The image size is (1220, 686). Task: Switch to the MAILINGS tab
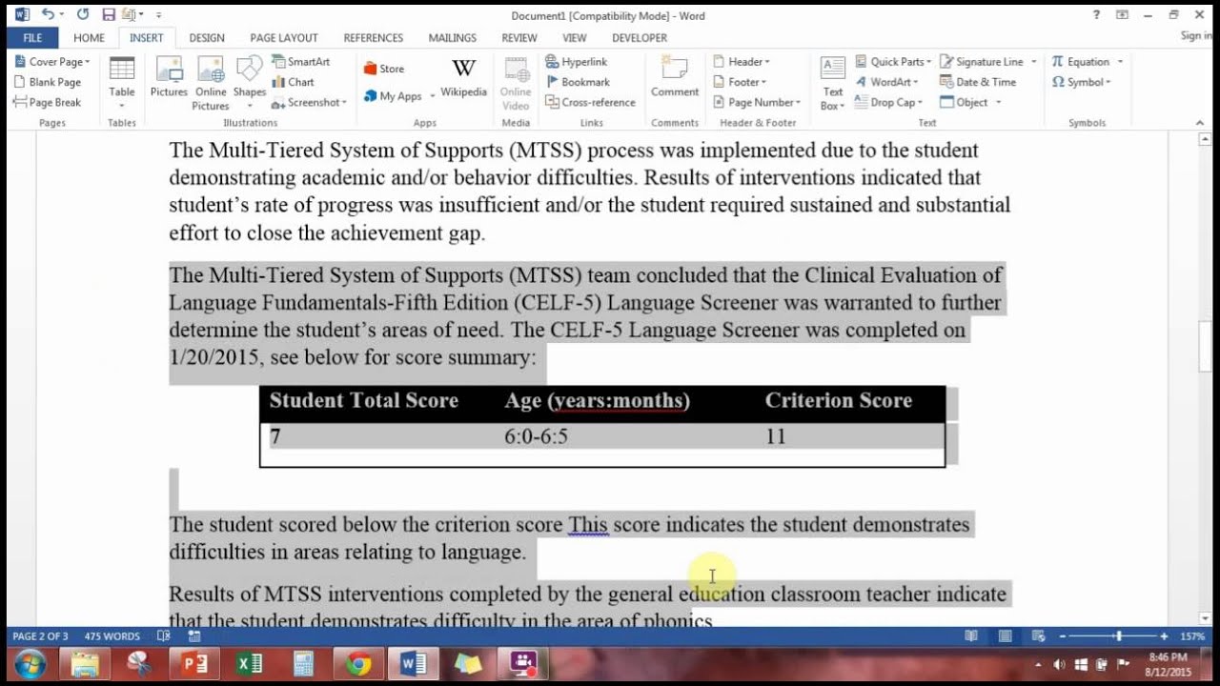pyautogui.click(x=453, y=38)
